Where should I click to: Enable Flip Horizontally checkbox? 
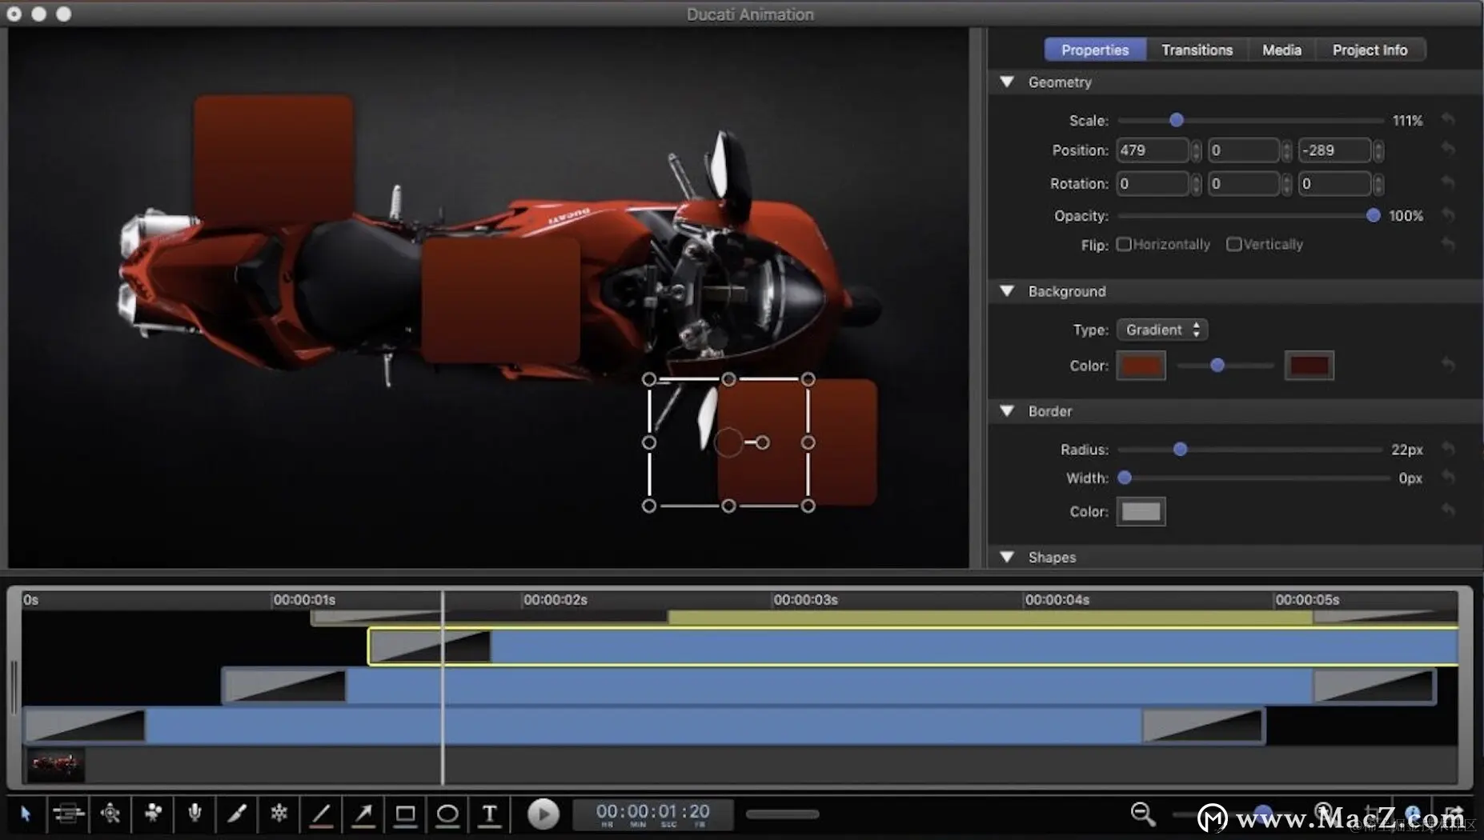coord(1124,245)
